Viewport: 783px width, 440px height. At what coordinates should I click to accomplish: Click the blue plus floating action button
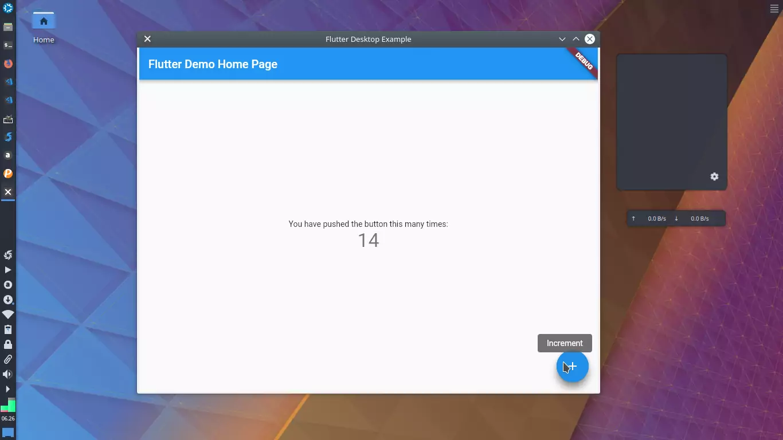tap(572, 366)
